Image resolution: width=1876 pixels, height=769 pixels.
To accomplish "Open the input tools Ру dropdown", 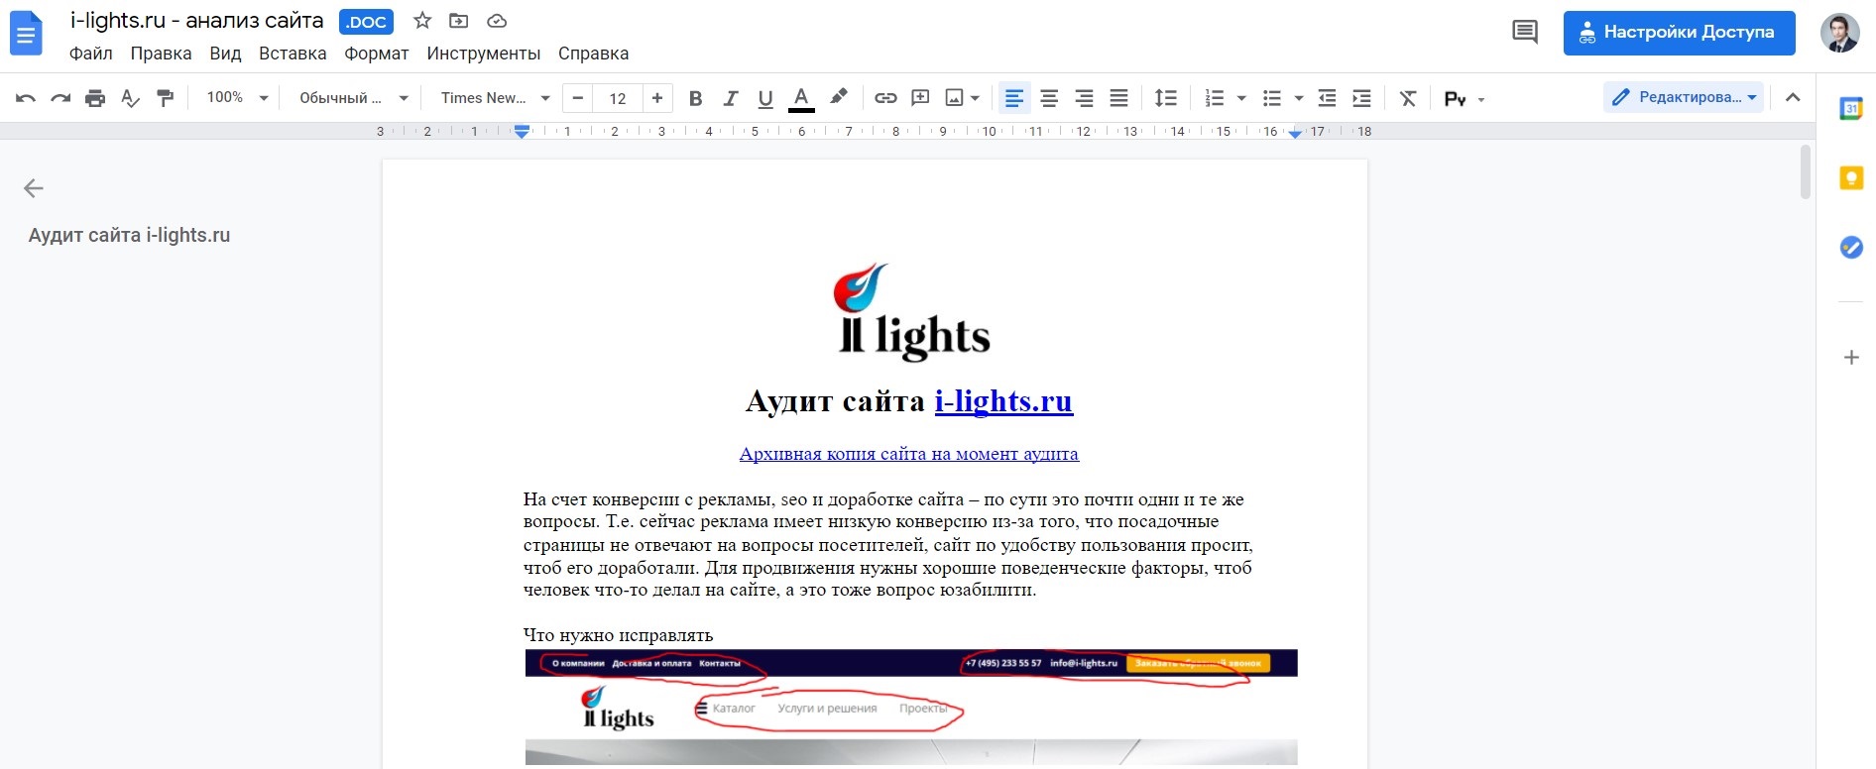I will 1465,98.
